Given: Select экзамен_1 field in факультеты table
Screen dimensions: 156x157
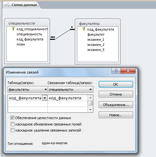Looking at the screenshot, I should coord(96,39).
